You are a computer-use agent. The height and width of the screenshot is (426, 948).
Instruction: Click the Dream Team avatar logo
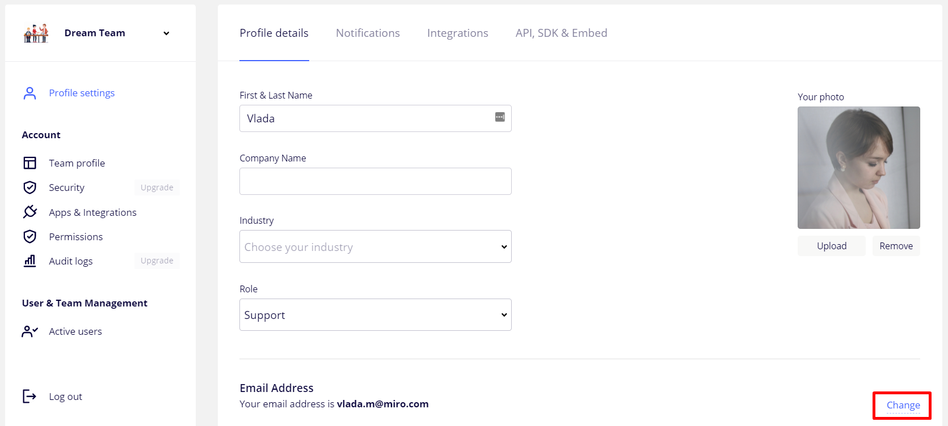pos(36,33)
